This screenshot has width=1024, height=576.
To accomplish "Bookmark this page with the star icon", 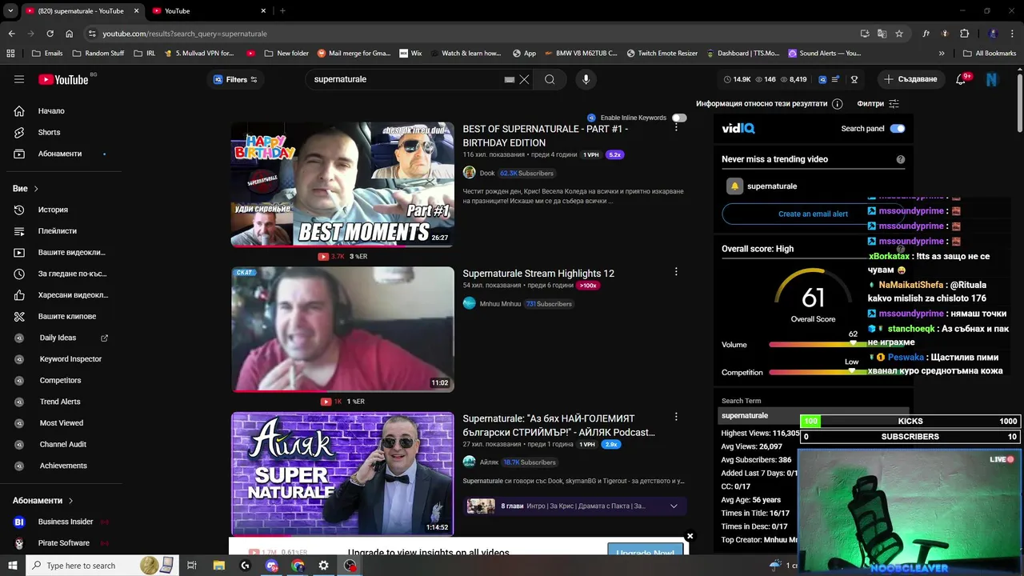I will (x=899, y=34).
